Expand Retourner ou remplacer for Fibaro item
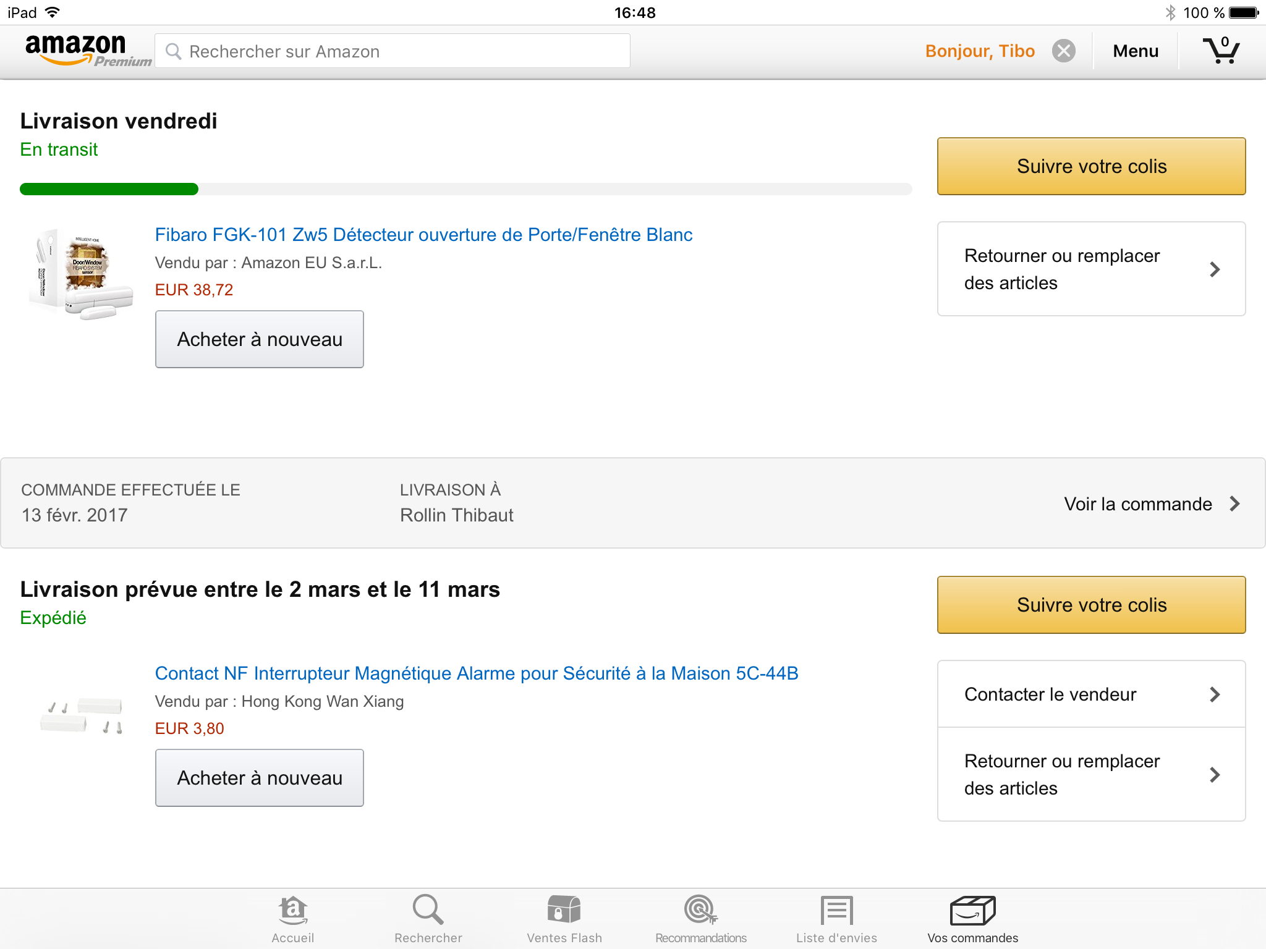Screen dimensions: 1266x949 click(1092, 269)
